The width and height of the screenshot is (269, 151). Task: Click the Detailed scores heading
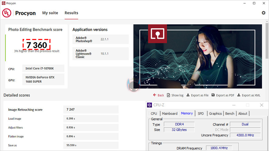click(17, 95)
